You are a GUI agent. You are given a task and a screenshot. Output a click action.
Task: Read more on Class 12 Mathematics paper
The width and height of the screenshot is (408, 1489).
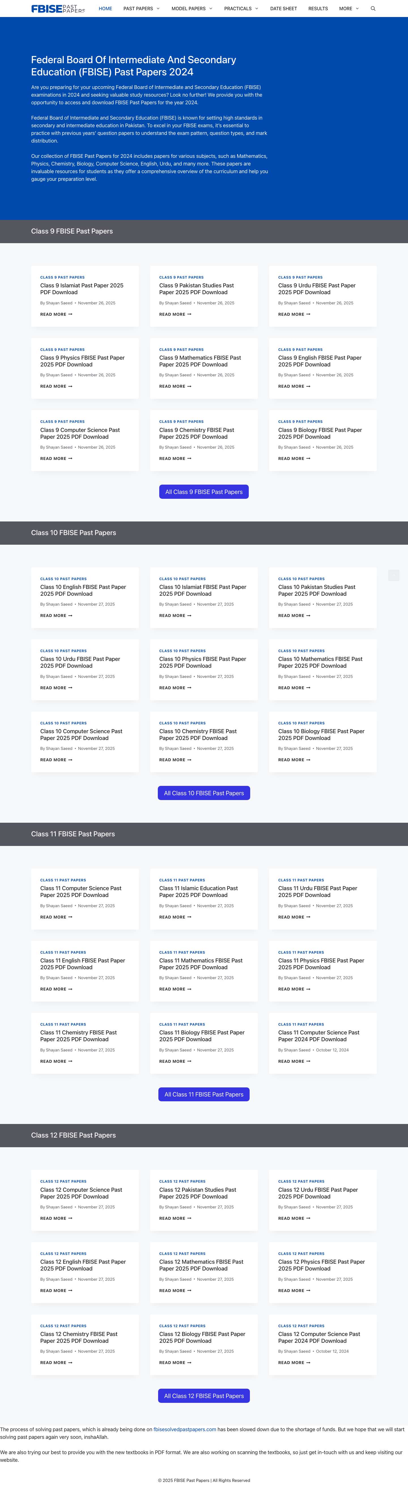[175, 1290]
